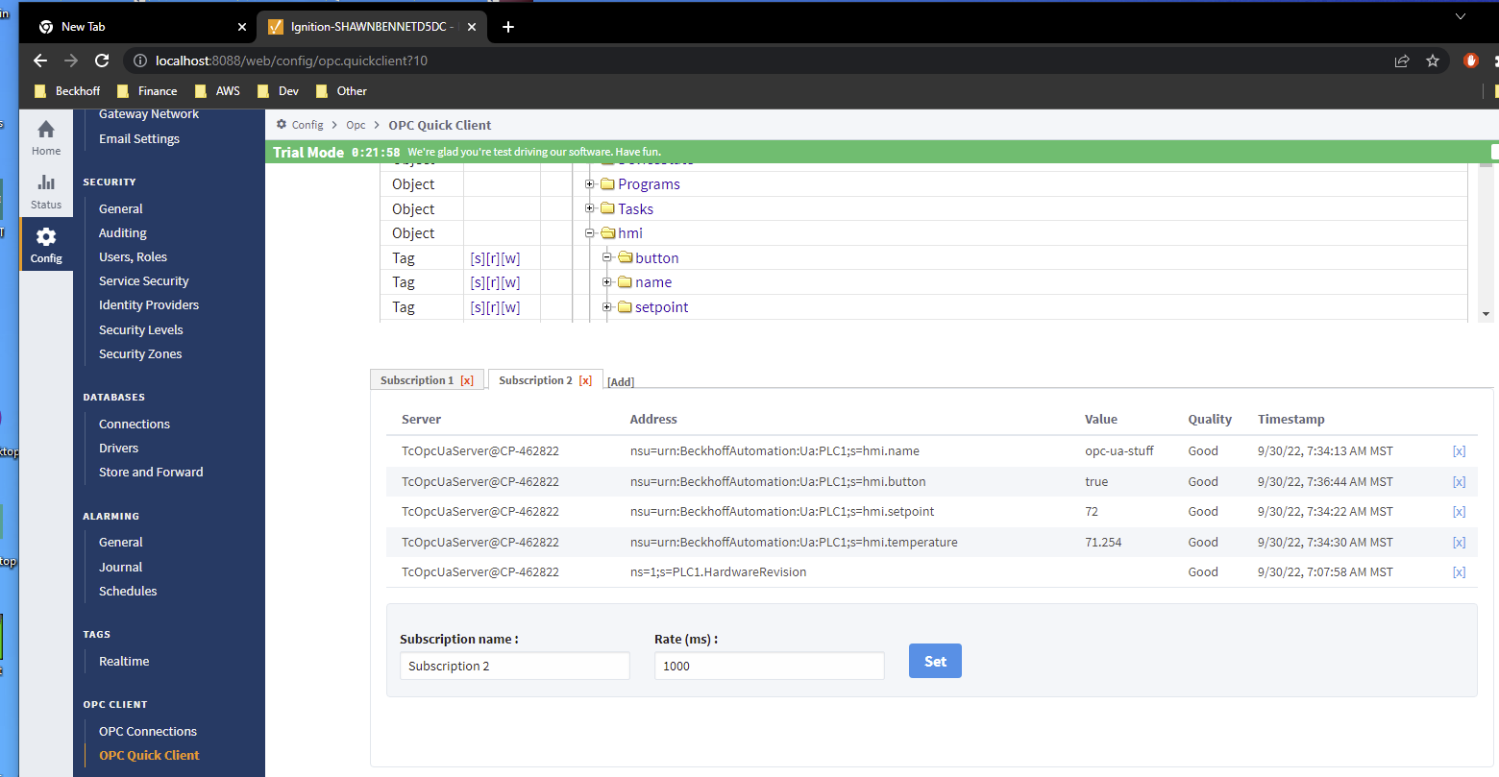This screenshot has height=777, width=1499.
Task: Open the Status section icon
Action: (x=46, y=182)
